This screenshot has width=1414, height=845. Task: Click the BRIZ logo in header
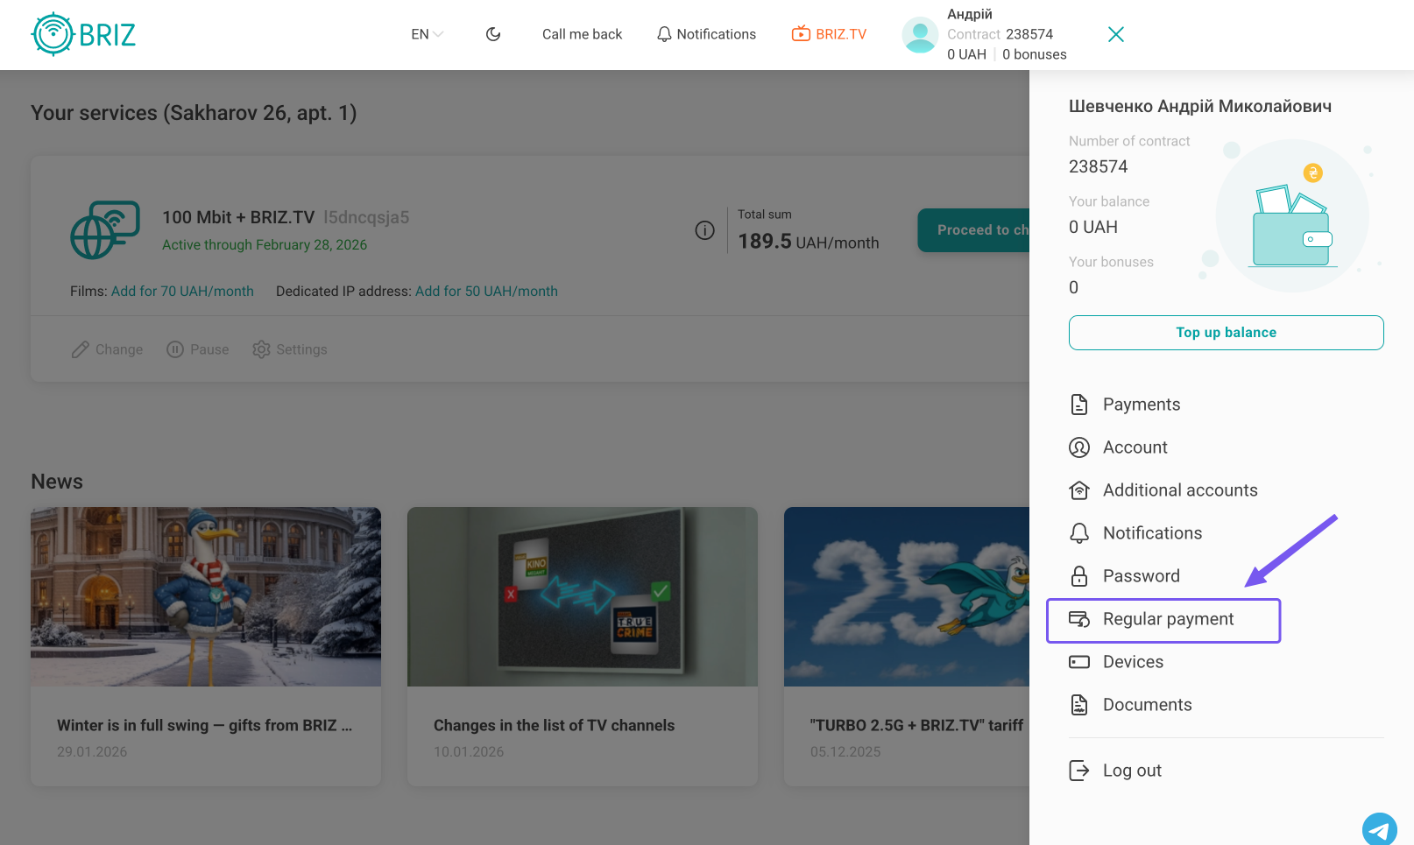84,34
